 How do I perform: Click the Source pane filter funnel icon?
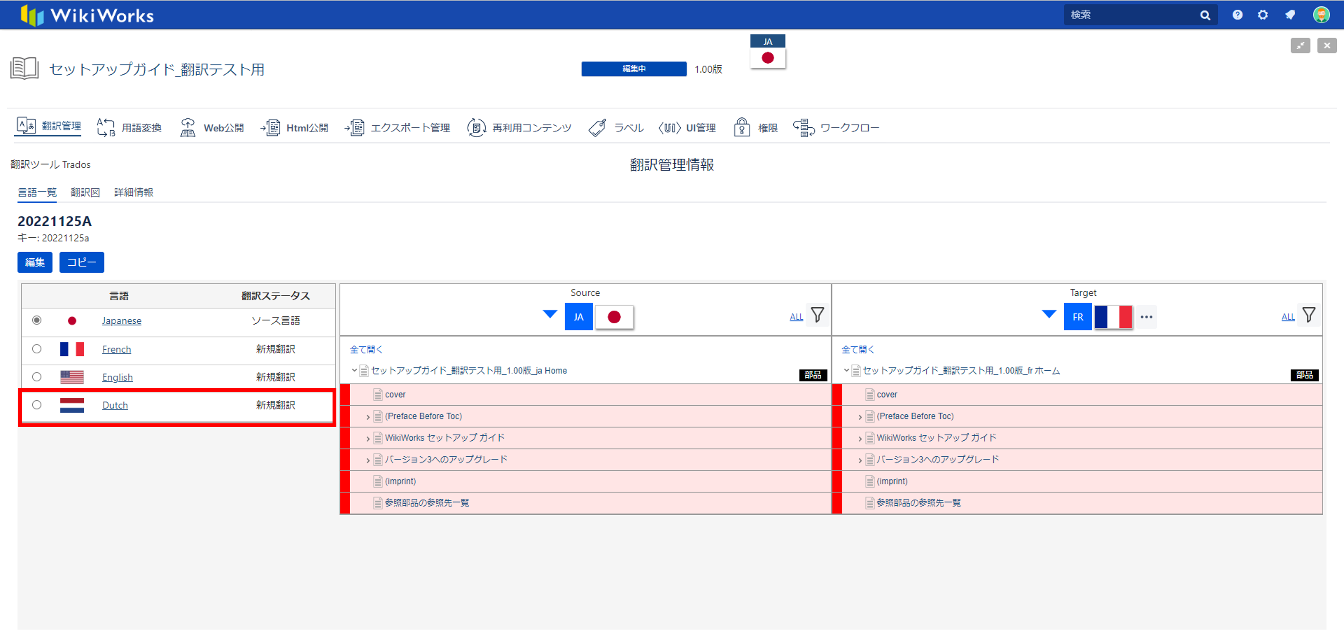(817, 315)
